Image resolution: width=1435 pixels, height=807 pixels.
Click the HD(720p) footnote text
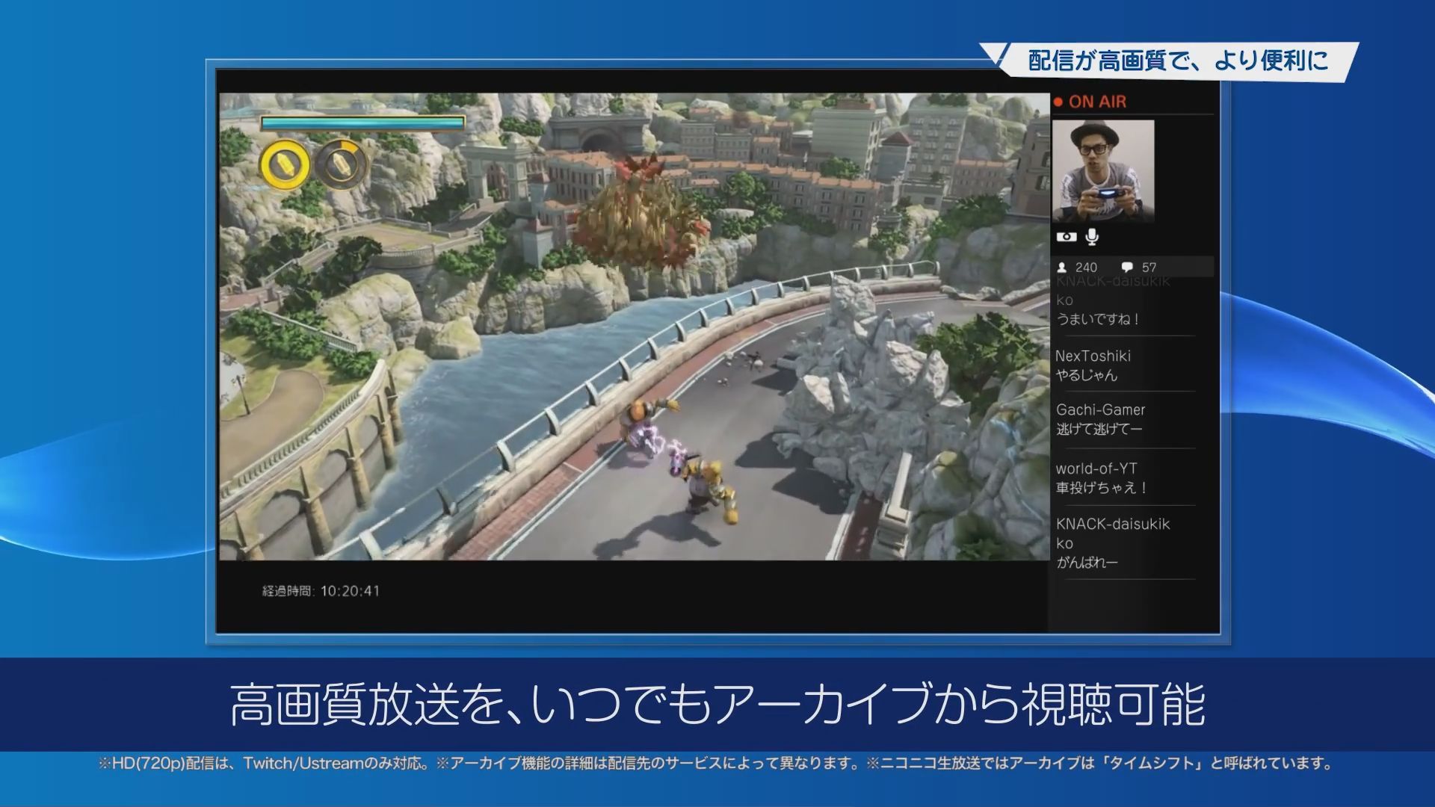pos(716,764)
